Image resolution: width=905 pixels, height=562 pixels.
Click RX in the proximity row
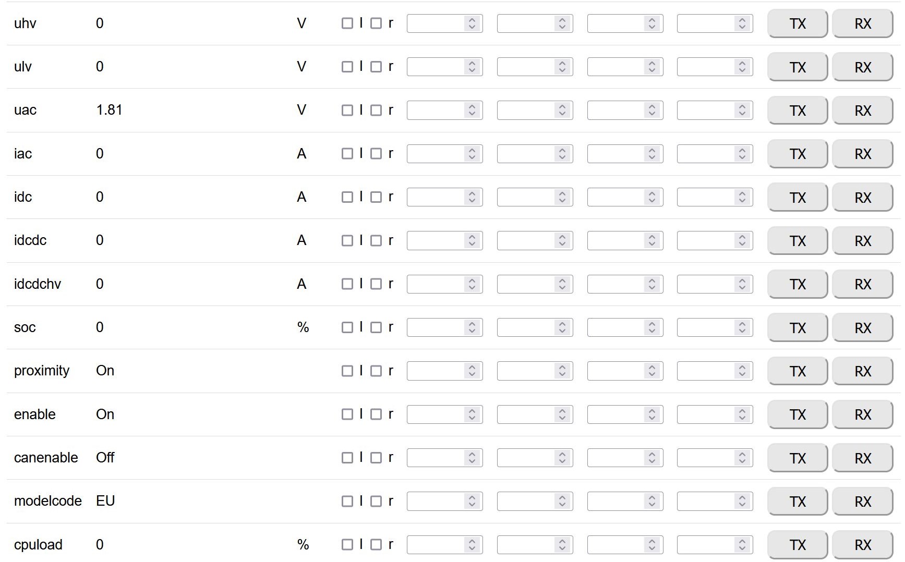tap(862, 371)
